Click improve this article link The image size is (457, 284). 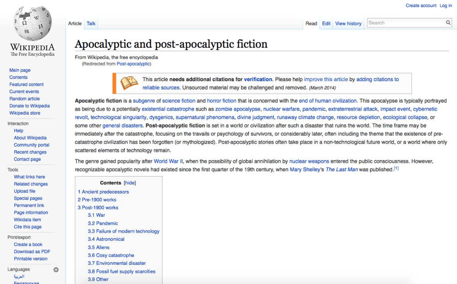pyautogui.click(x=326, y=79)
